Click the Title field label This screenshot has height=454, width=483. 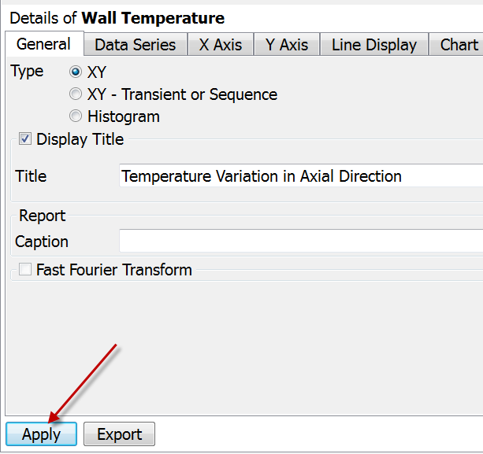point(31,176)
